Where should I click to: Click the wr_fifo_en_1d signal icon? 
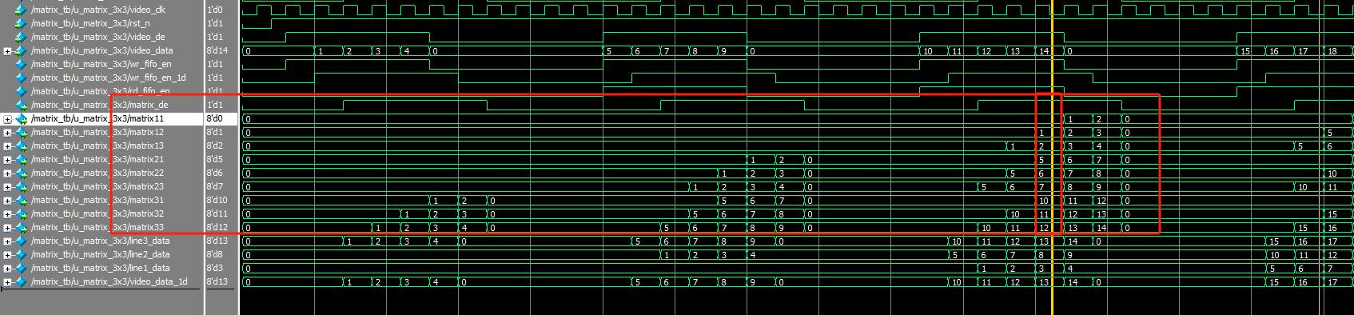tap(22, 78)
